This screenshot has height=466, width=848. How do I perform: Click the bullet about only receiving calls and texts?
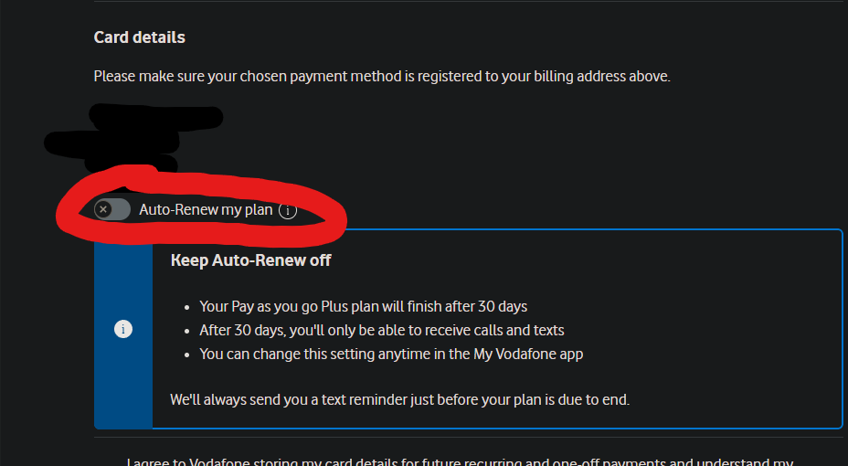pyautogui.click(x=381, y=330)
